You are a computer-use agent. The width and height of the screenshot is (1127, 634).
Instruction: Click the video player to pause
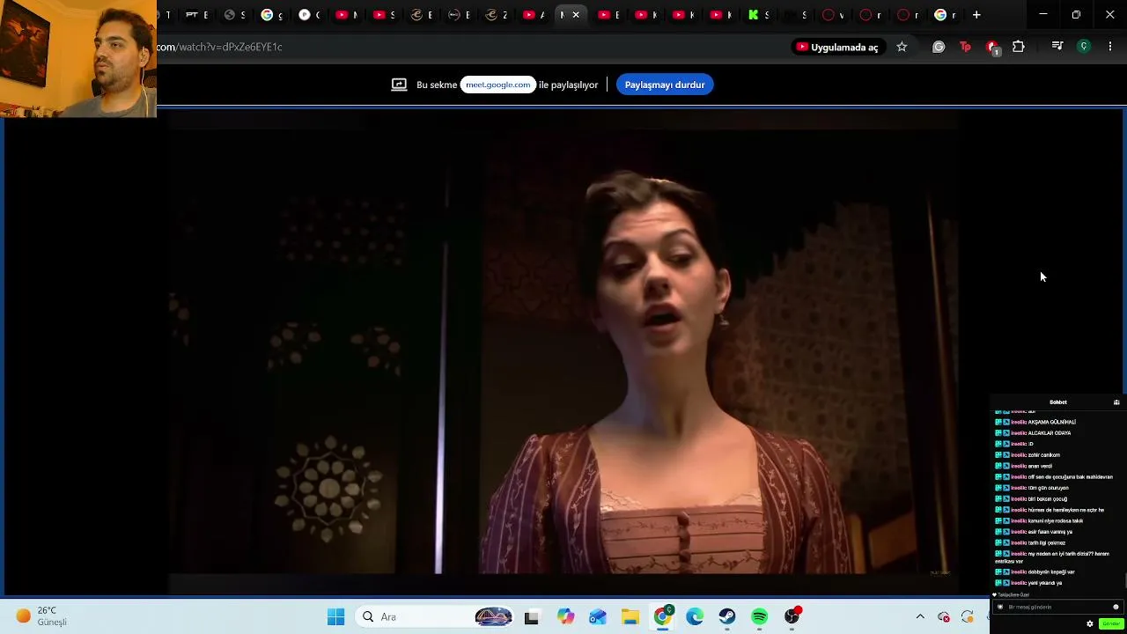563,352
